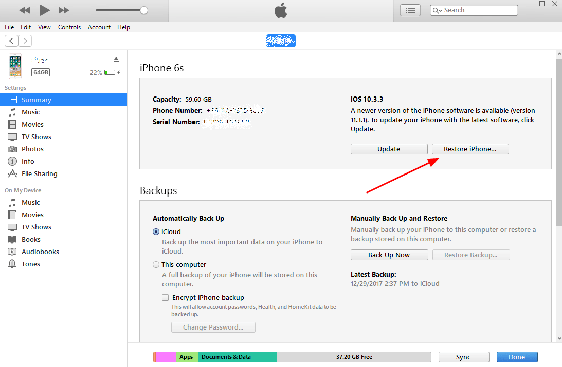Go forward with the right chevron button
Viewport: 562px width, 367px height.
click(25, 41)
